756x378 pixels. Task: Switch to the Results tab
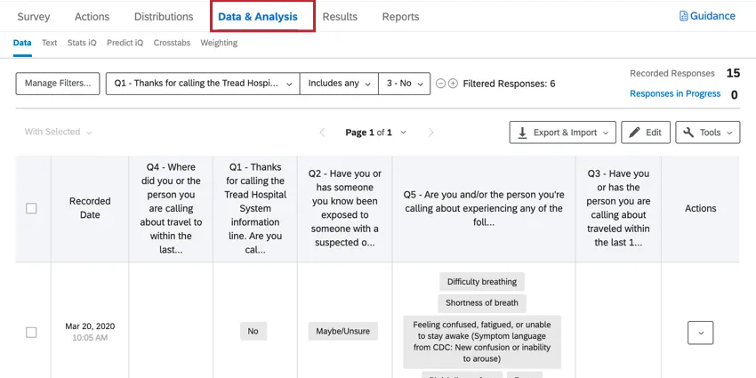340,16
